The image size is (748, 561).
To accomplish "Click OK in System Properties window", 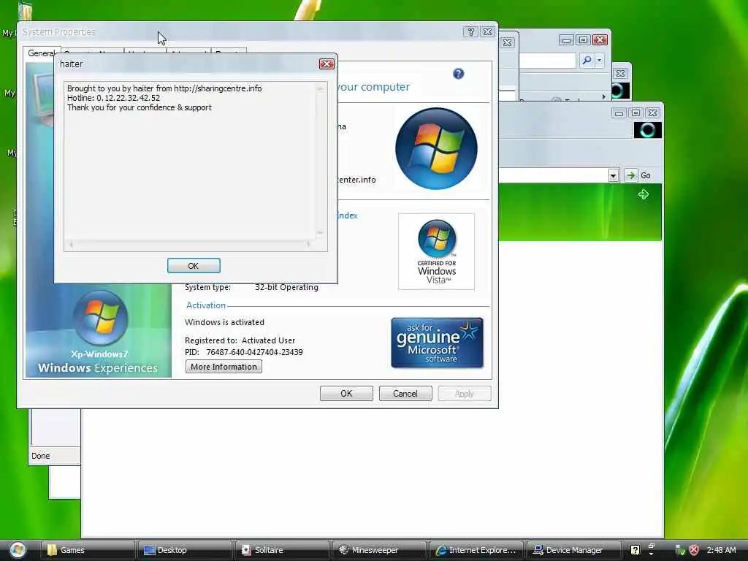I will (x=346, y=394).
